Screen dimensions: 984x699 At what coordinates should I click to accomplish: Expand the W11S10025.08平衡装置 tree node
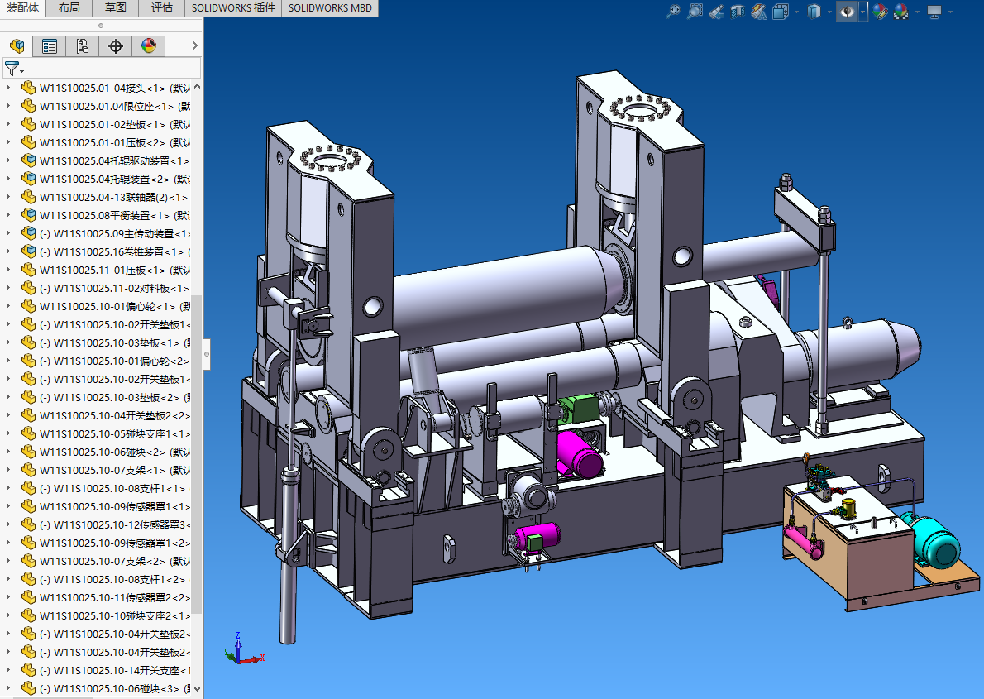8,215
